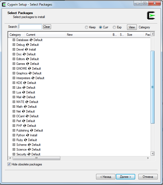The width and height of the screenshot is (163, 185).
Task: Click the cycle icon next to Graphics
Action: (x=30, y=73)
